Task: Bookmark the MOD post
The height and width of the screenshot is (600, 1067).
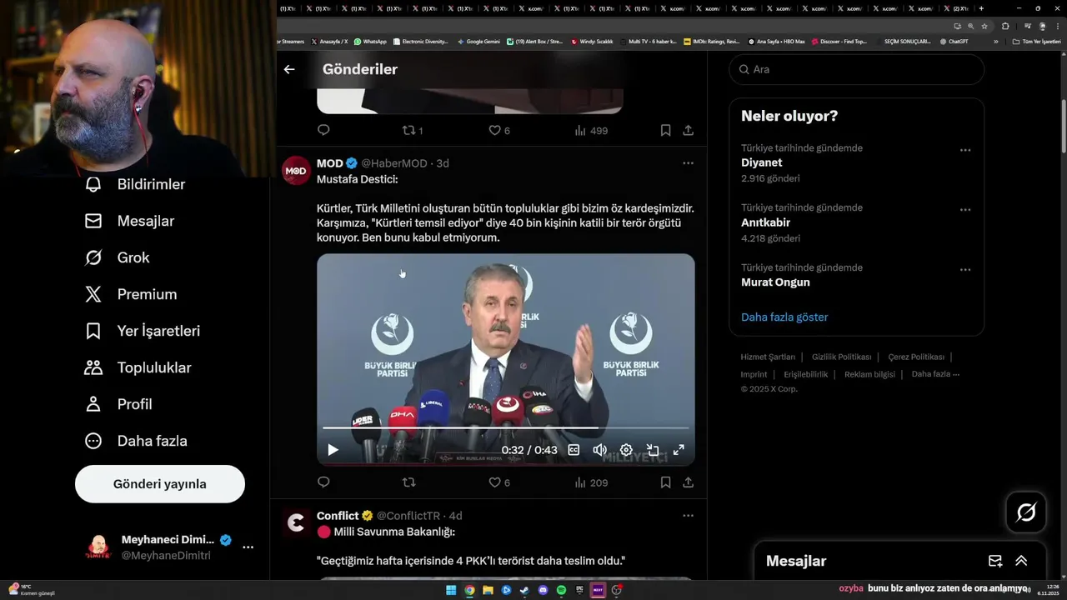Action: (665, 482)
